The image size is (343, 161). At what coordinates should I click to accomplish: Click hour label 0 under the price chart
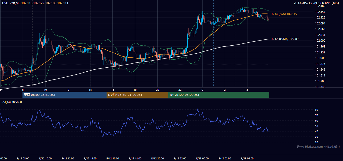click(x=202, y=90)
